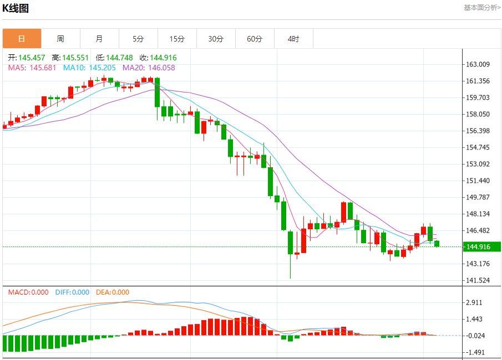Screen dimensions: 502x360
Task: Click the 153.092 price axis label
Action: point(478,164)
